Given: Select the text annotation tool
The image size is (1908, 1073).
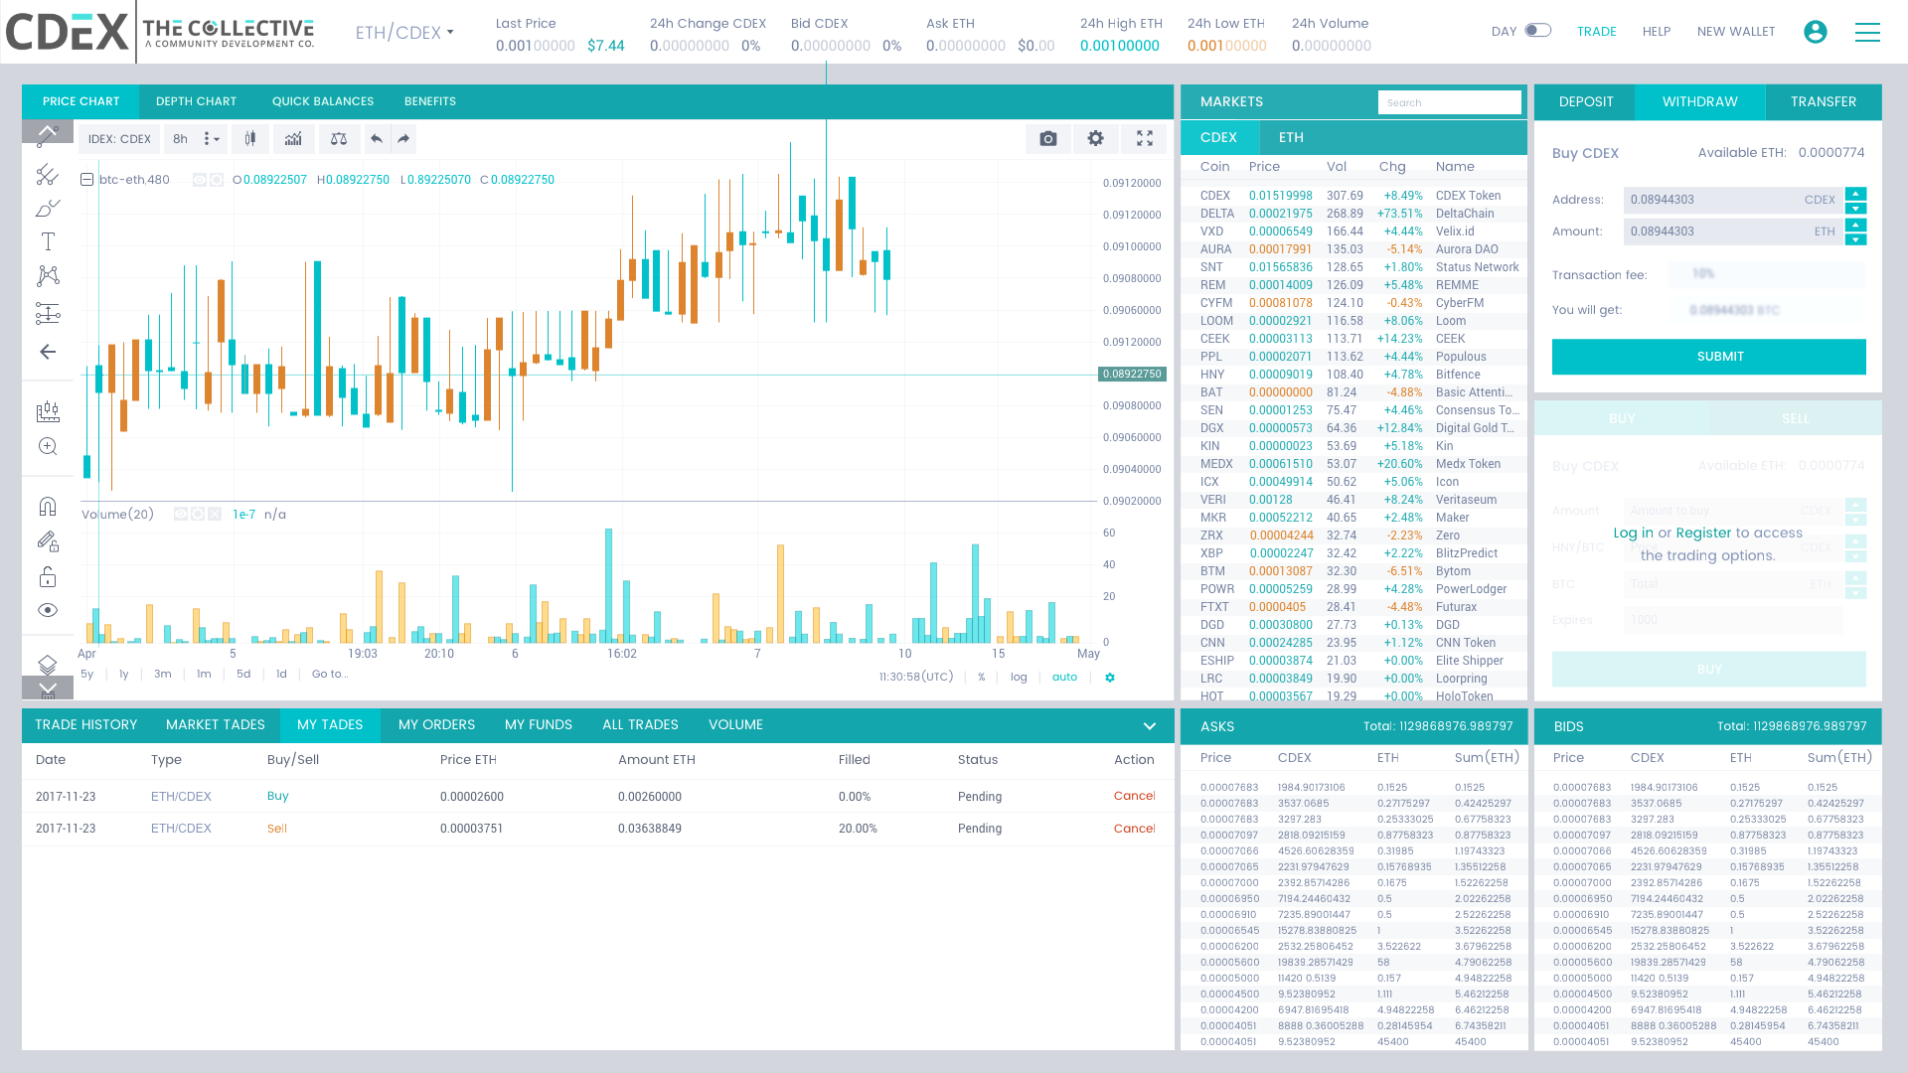Looking at the screenshot, I should pyautogui.click(x=48, y=241).
